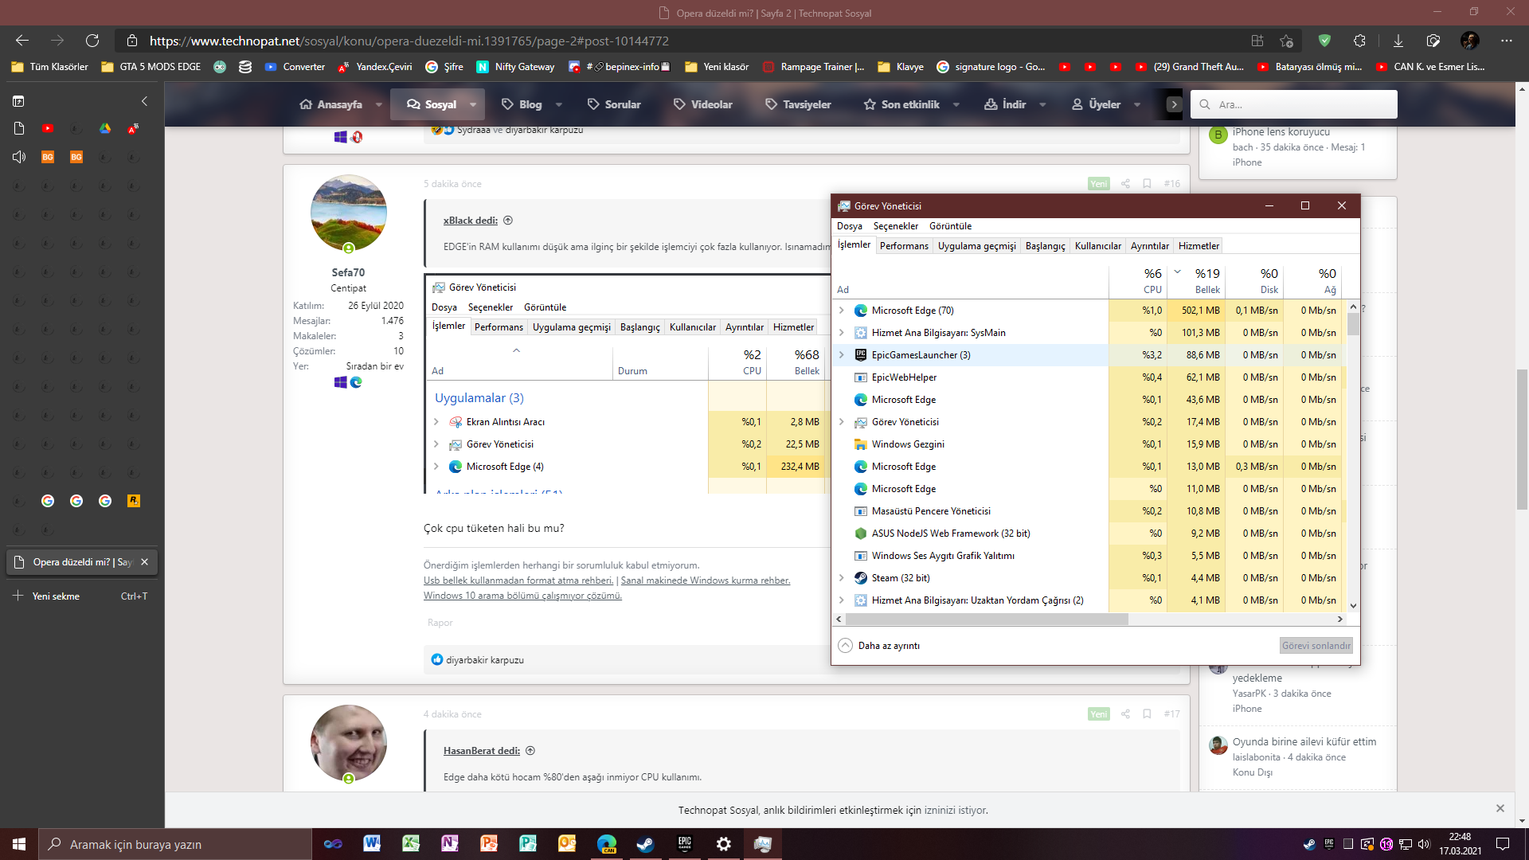Open the extensions puzzle icon in toolbar
The height and width of the screenshot is (860, 1529).
pos(1359,41)
